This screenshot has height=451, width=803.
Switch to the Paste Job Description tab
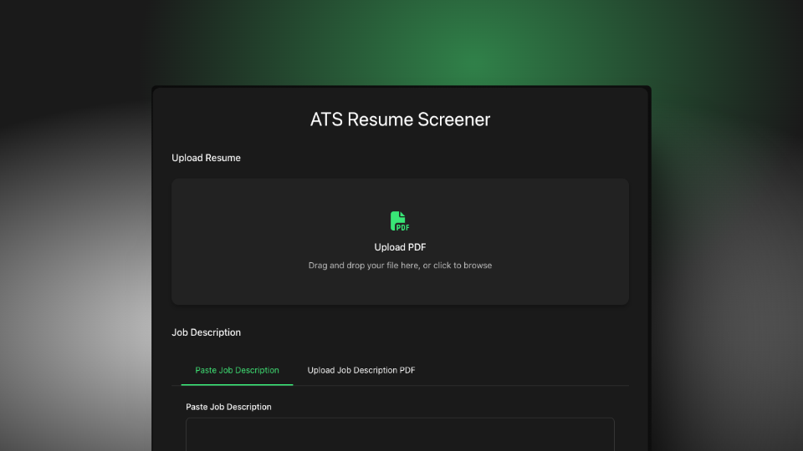(237, 370)
